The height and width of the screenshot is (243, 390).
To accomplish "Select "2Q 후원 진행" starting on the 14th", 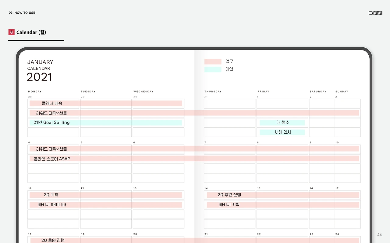I will coord(283,195).
